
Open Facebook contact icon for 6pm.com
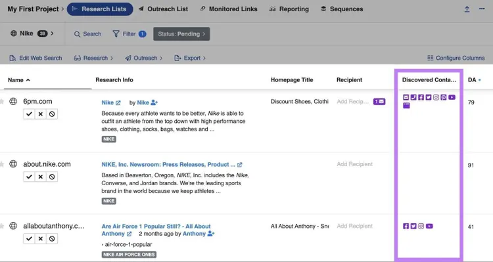pyautogui.click(x=421, y=97)
